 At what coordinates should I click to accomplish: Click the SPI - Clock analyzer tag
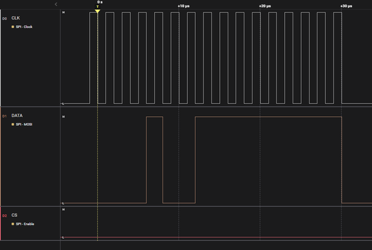pos(24,27)
